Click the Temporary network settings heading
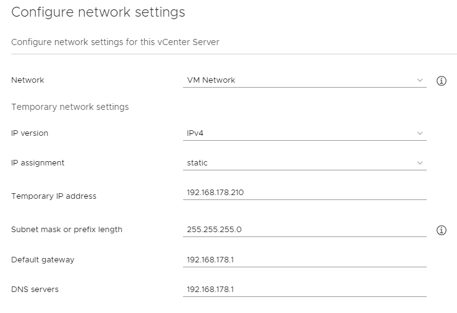The image size is (457, 313). tap(70, 107)
